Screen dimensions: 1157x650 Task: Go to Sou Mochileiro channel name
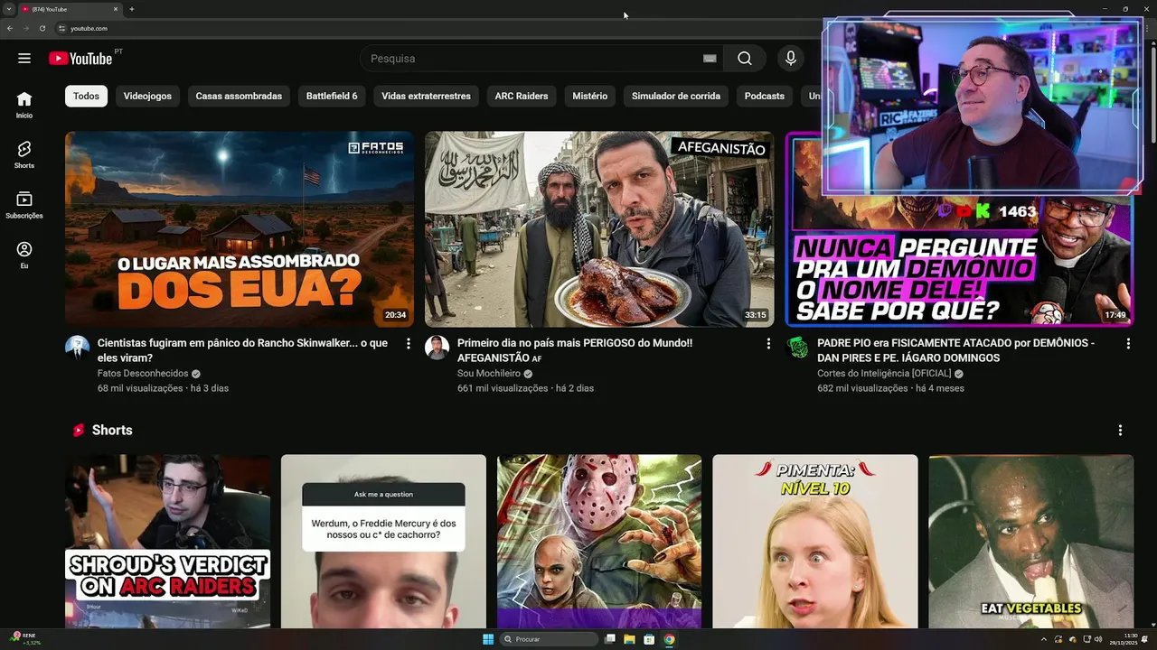click(x=489, y=374)
